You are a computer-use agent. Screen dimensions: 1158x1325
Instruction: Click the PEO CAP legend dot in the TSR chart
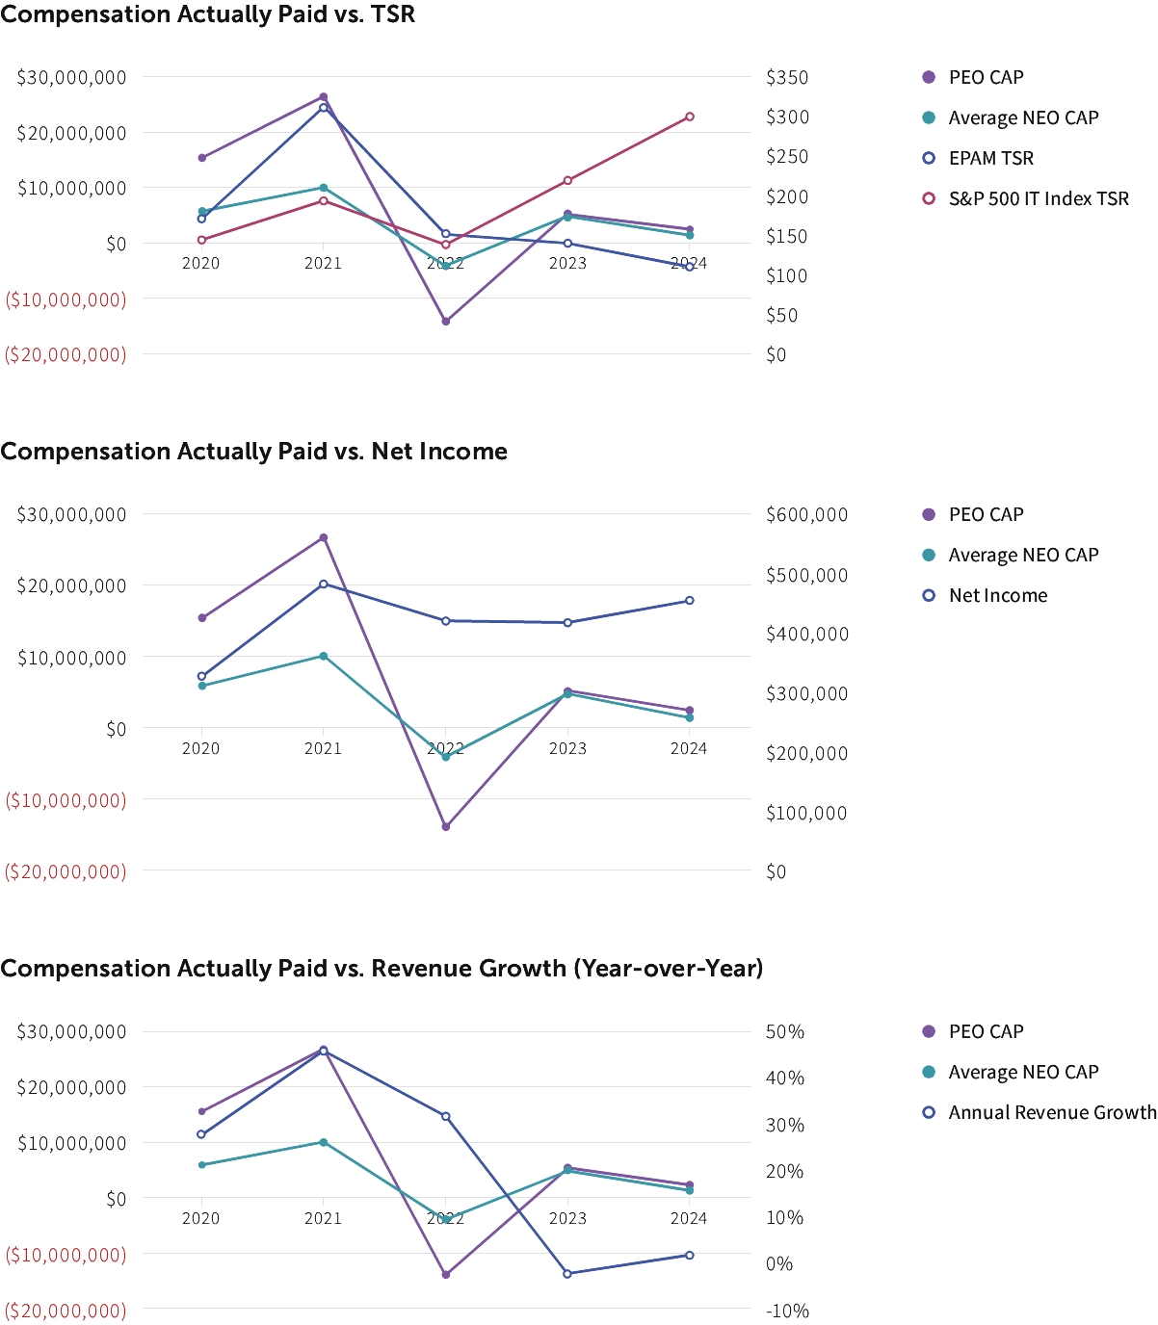(929, 77)
